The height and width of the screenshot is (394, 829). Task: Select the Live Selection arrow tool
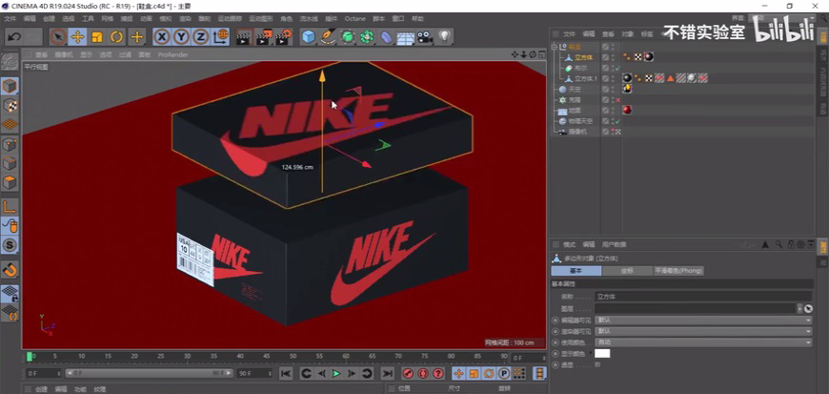pyautogui.click(x=58, y=37)
